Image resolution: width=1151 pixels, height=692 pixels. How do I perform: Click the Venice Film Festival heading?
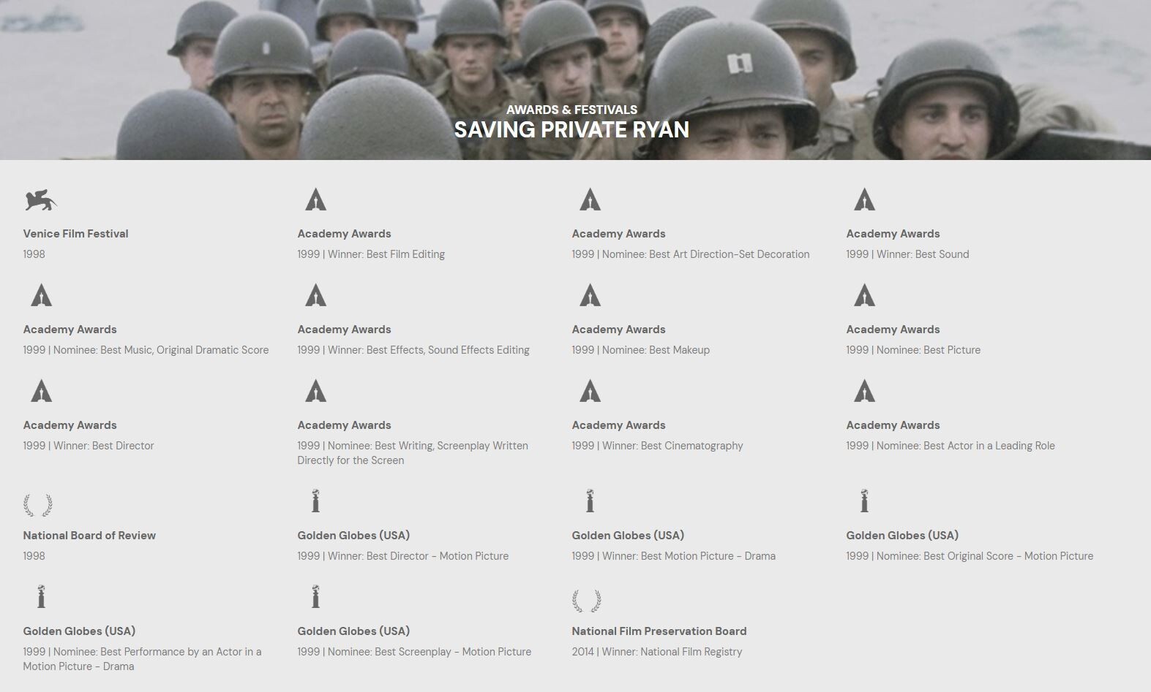point(75,234)
